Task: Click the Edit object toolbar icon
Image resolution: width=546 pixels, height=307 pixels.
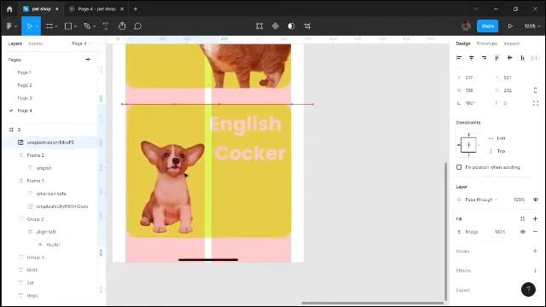Action: tap(259, 26)
